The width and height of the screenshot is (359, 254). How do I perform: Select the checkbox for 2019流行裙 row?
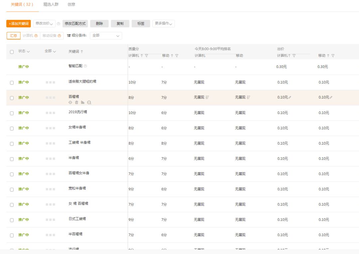(x=12, y=113)
